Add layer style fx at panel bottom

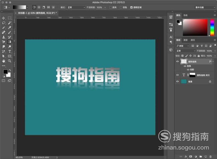point(186,157)
